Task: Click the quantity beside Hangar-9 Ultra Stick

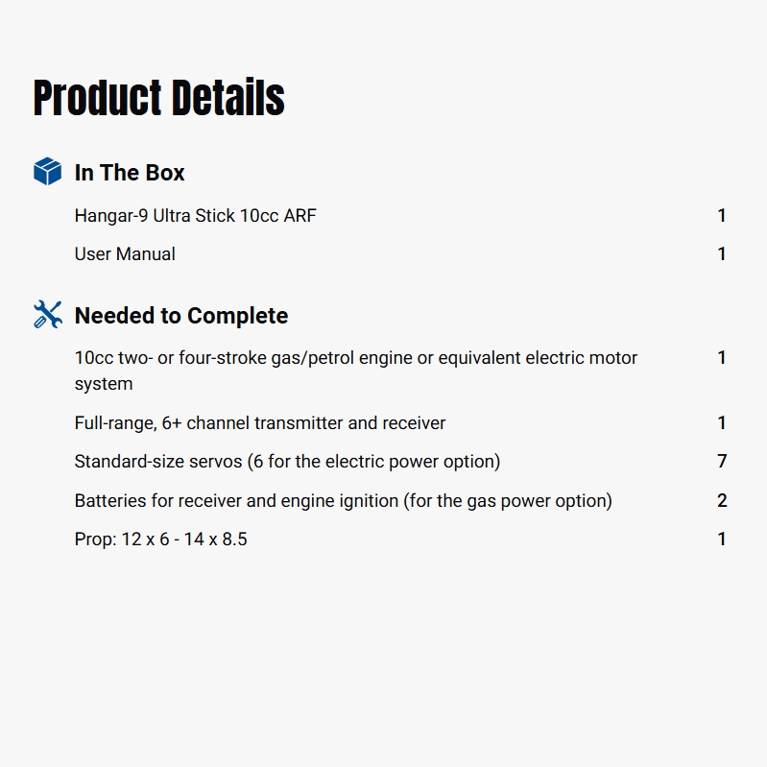Action: 722,216
